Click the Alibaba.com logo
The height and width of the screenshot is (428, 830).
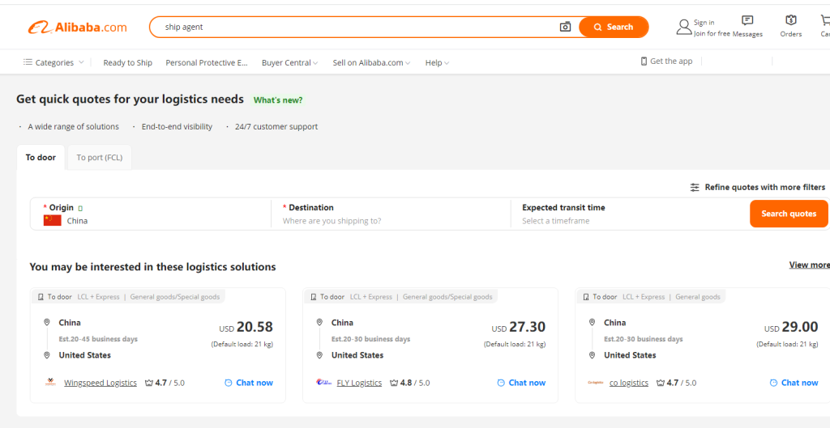click(x=78, y=28)
